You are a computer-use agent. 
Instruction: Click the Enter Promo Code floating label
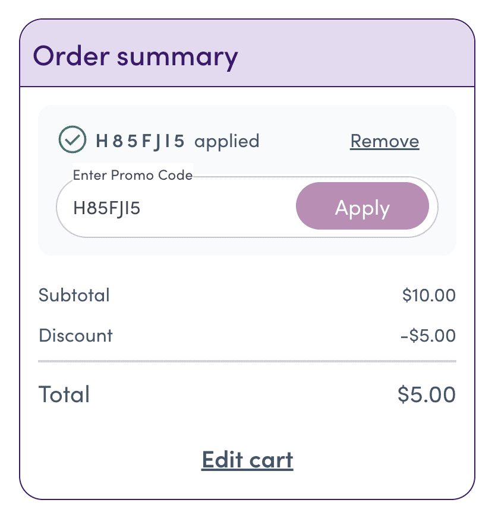[x=133, y=176]
